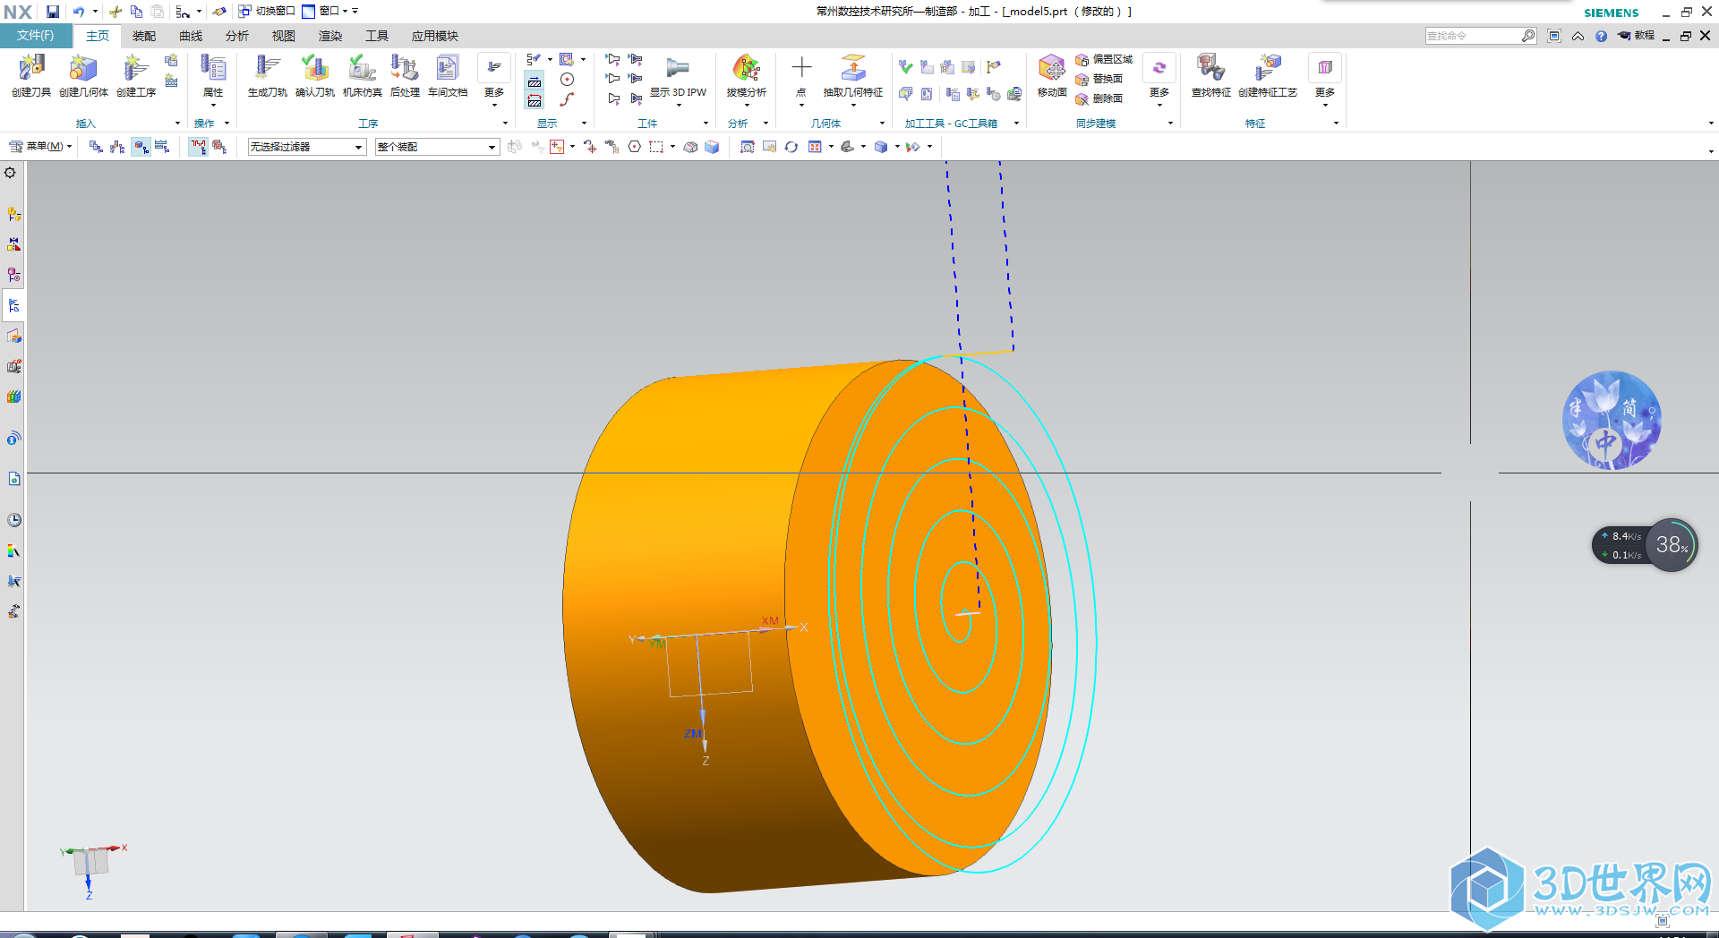Toggle full screen mode icon
Image resolution: width=1719 pixels, height=938 pixels.
point(1554,36)
